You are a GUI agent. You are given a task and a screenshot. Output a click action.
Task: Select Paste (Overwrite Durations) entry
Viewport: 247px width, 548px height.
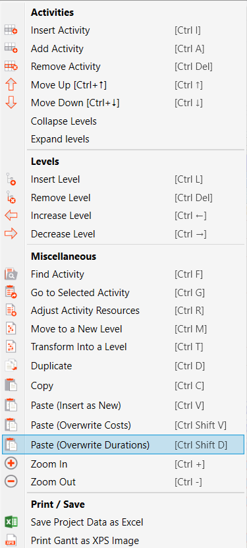(123, 445)
